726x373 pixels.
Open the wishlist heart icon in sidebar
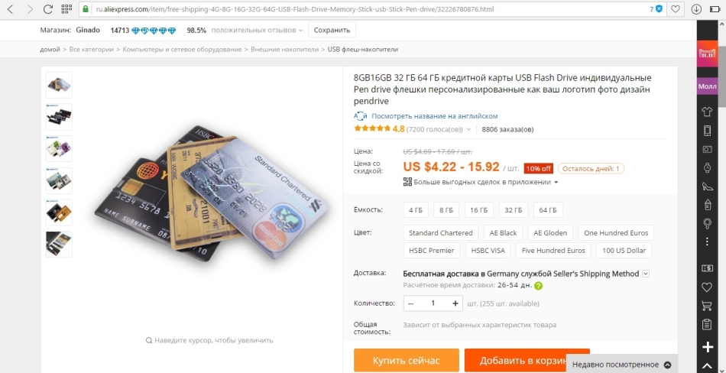pos(707,287)
